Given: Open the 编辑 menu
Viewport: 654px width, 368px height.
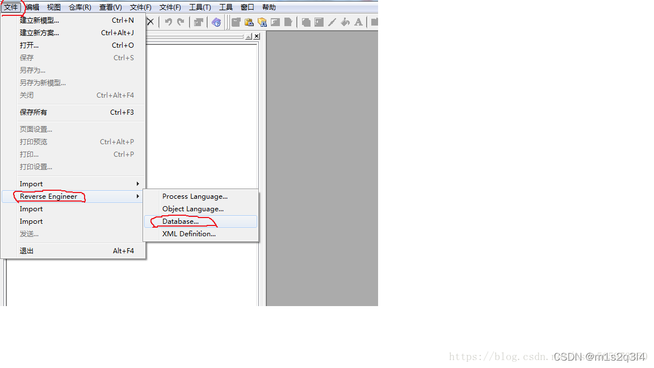Looking at the screenshot, I should (32, 7).
